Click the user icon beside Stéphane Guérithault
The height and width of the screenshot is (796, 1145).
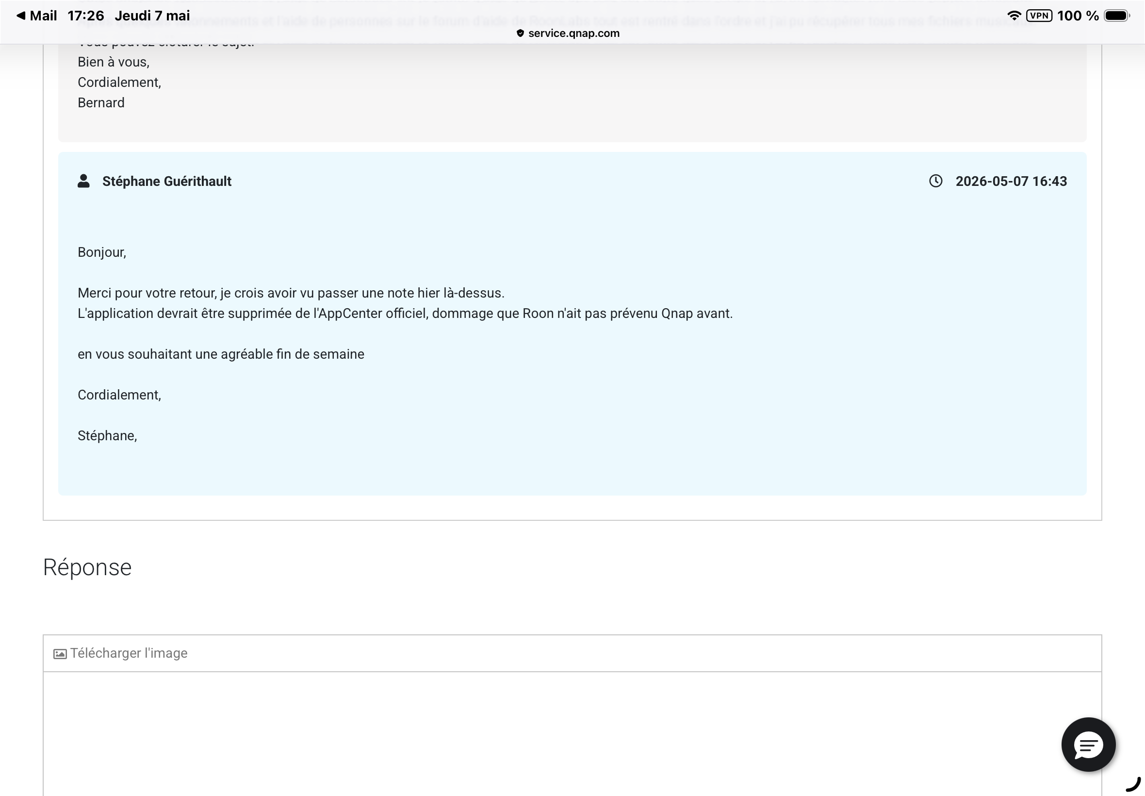[x=84, y=181]
